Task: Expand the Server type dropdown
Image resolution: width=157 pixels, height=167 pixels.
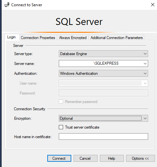Action: coord(103,54)
